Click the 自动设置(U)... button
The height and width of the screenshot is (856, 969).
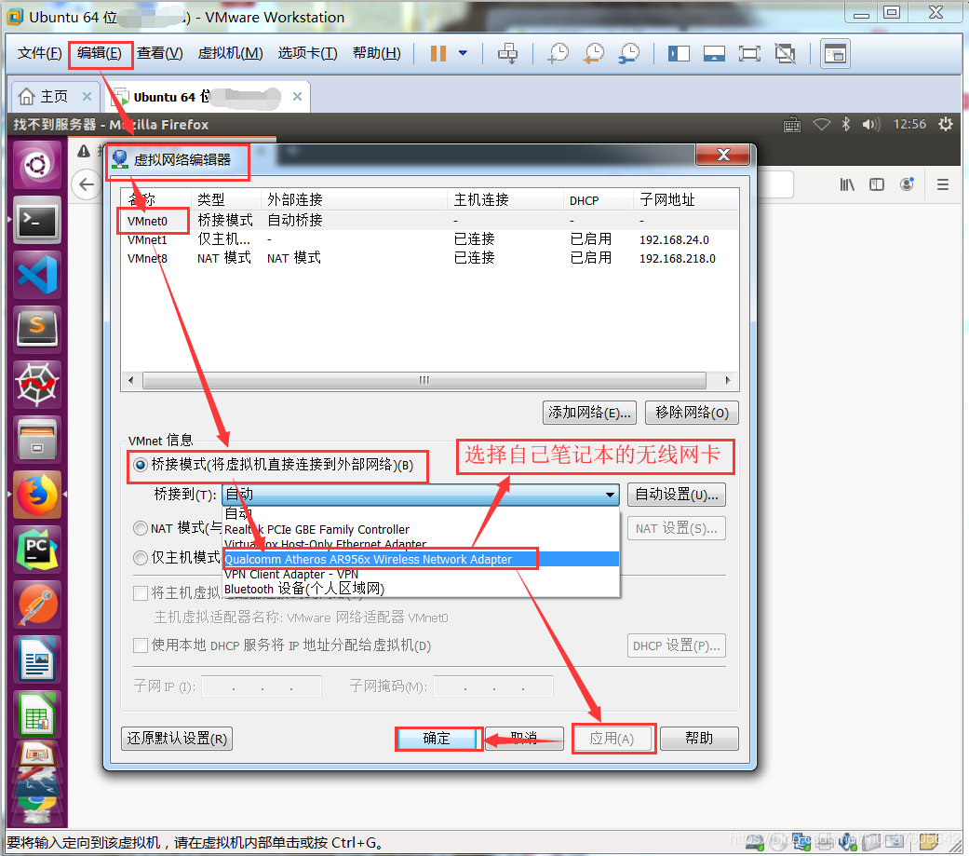pos(677,495)
